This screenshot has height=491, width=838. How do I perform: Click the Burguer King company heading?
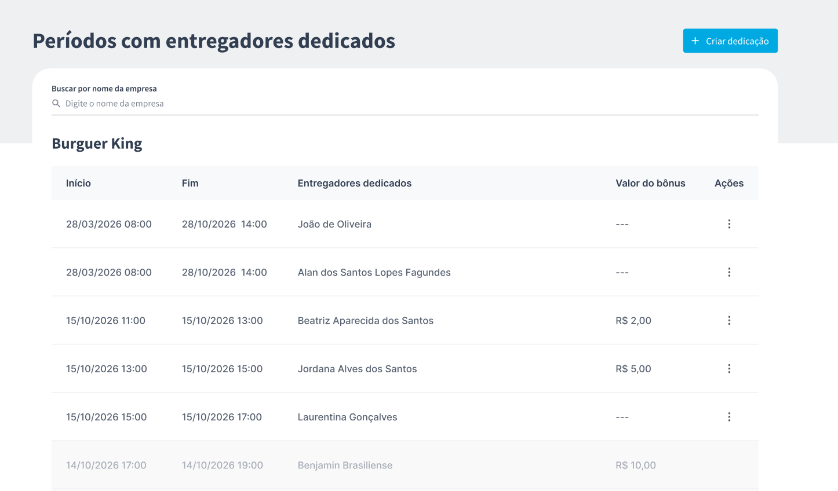97,144
